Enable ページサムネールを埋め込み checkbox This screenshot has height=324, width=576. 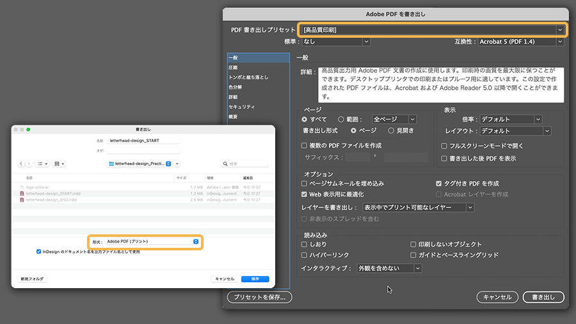(304, 183)
